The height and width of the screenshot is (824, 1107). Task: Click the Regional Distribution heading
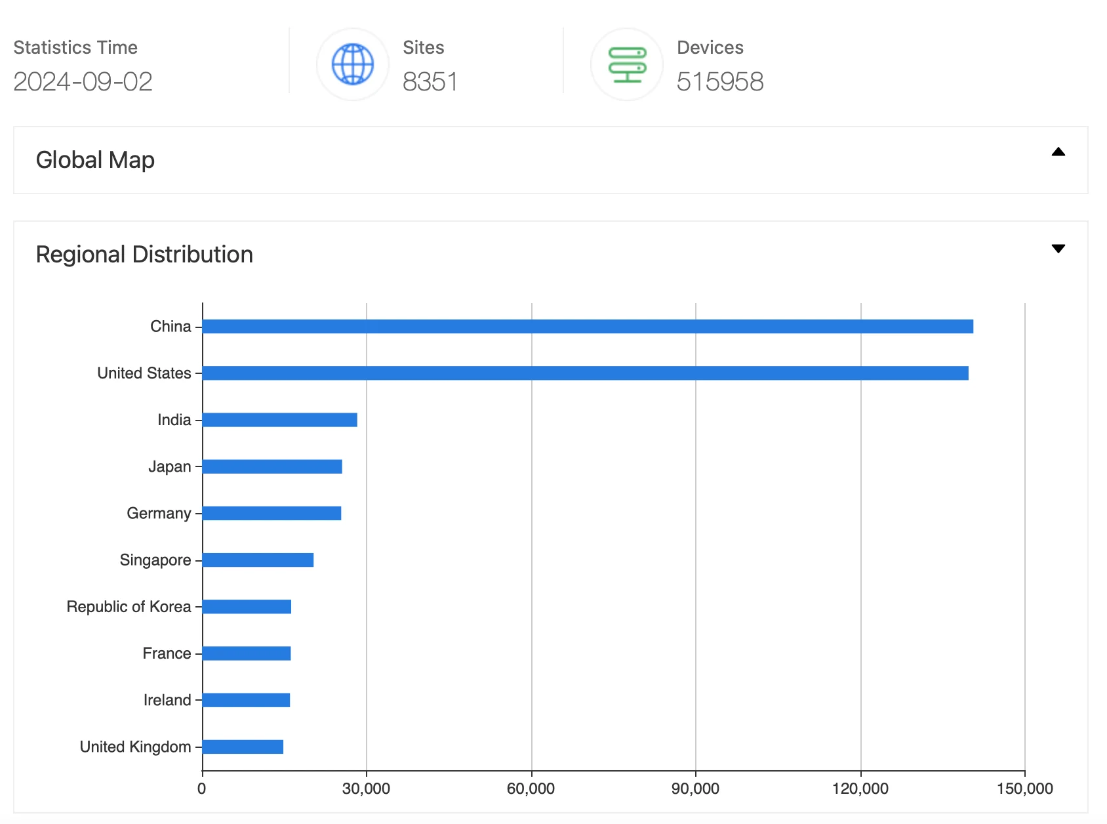point(144,255)
